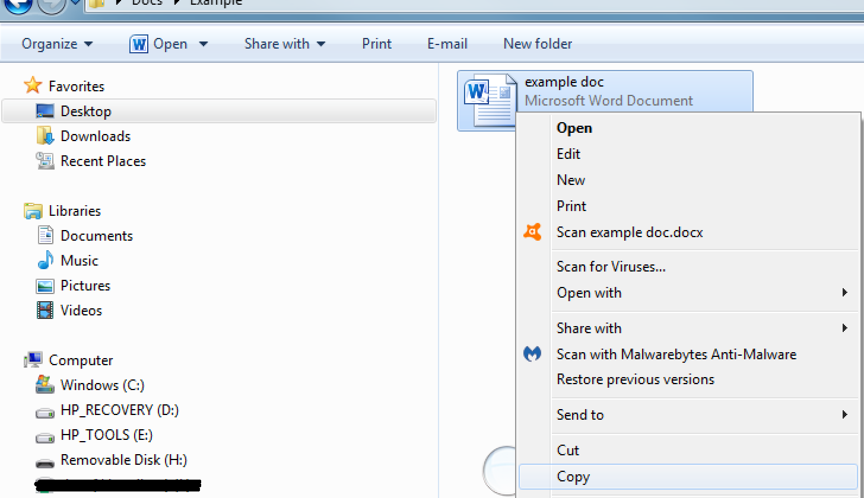Click the Libraries icon
The height and width of the screenshot is (498, 864).
pos(33,210)
